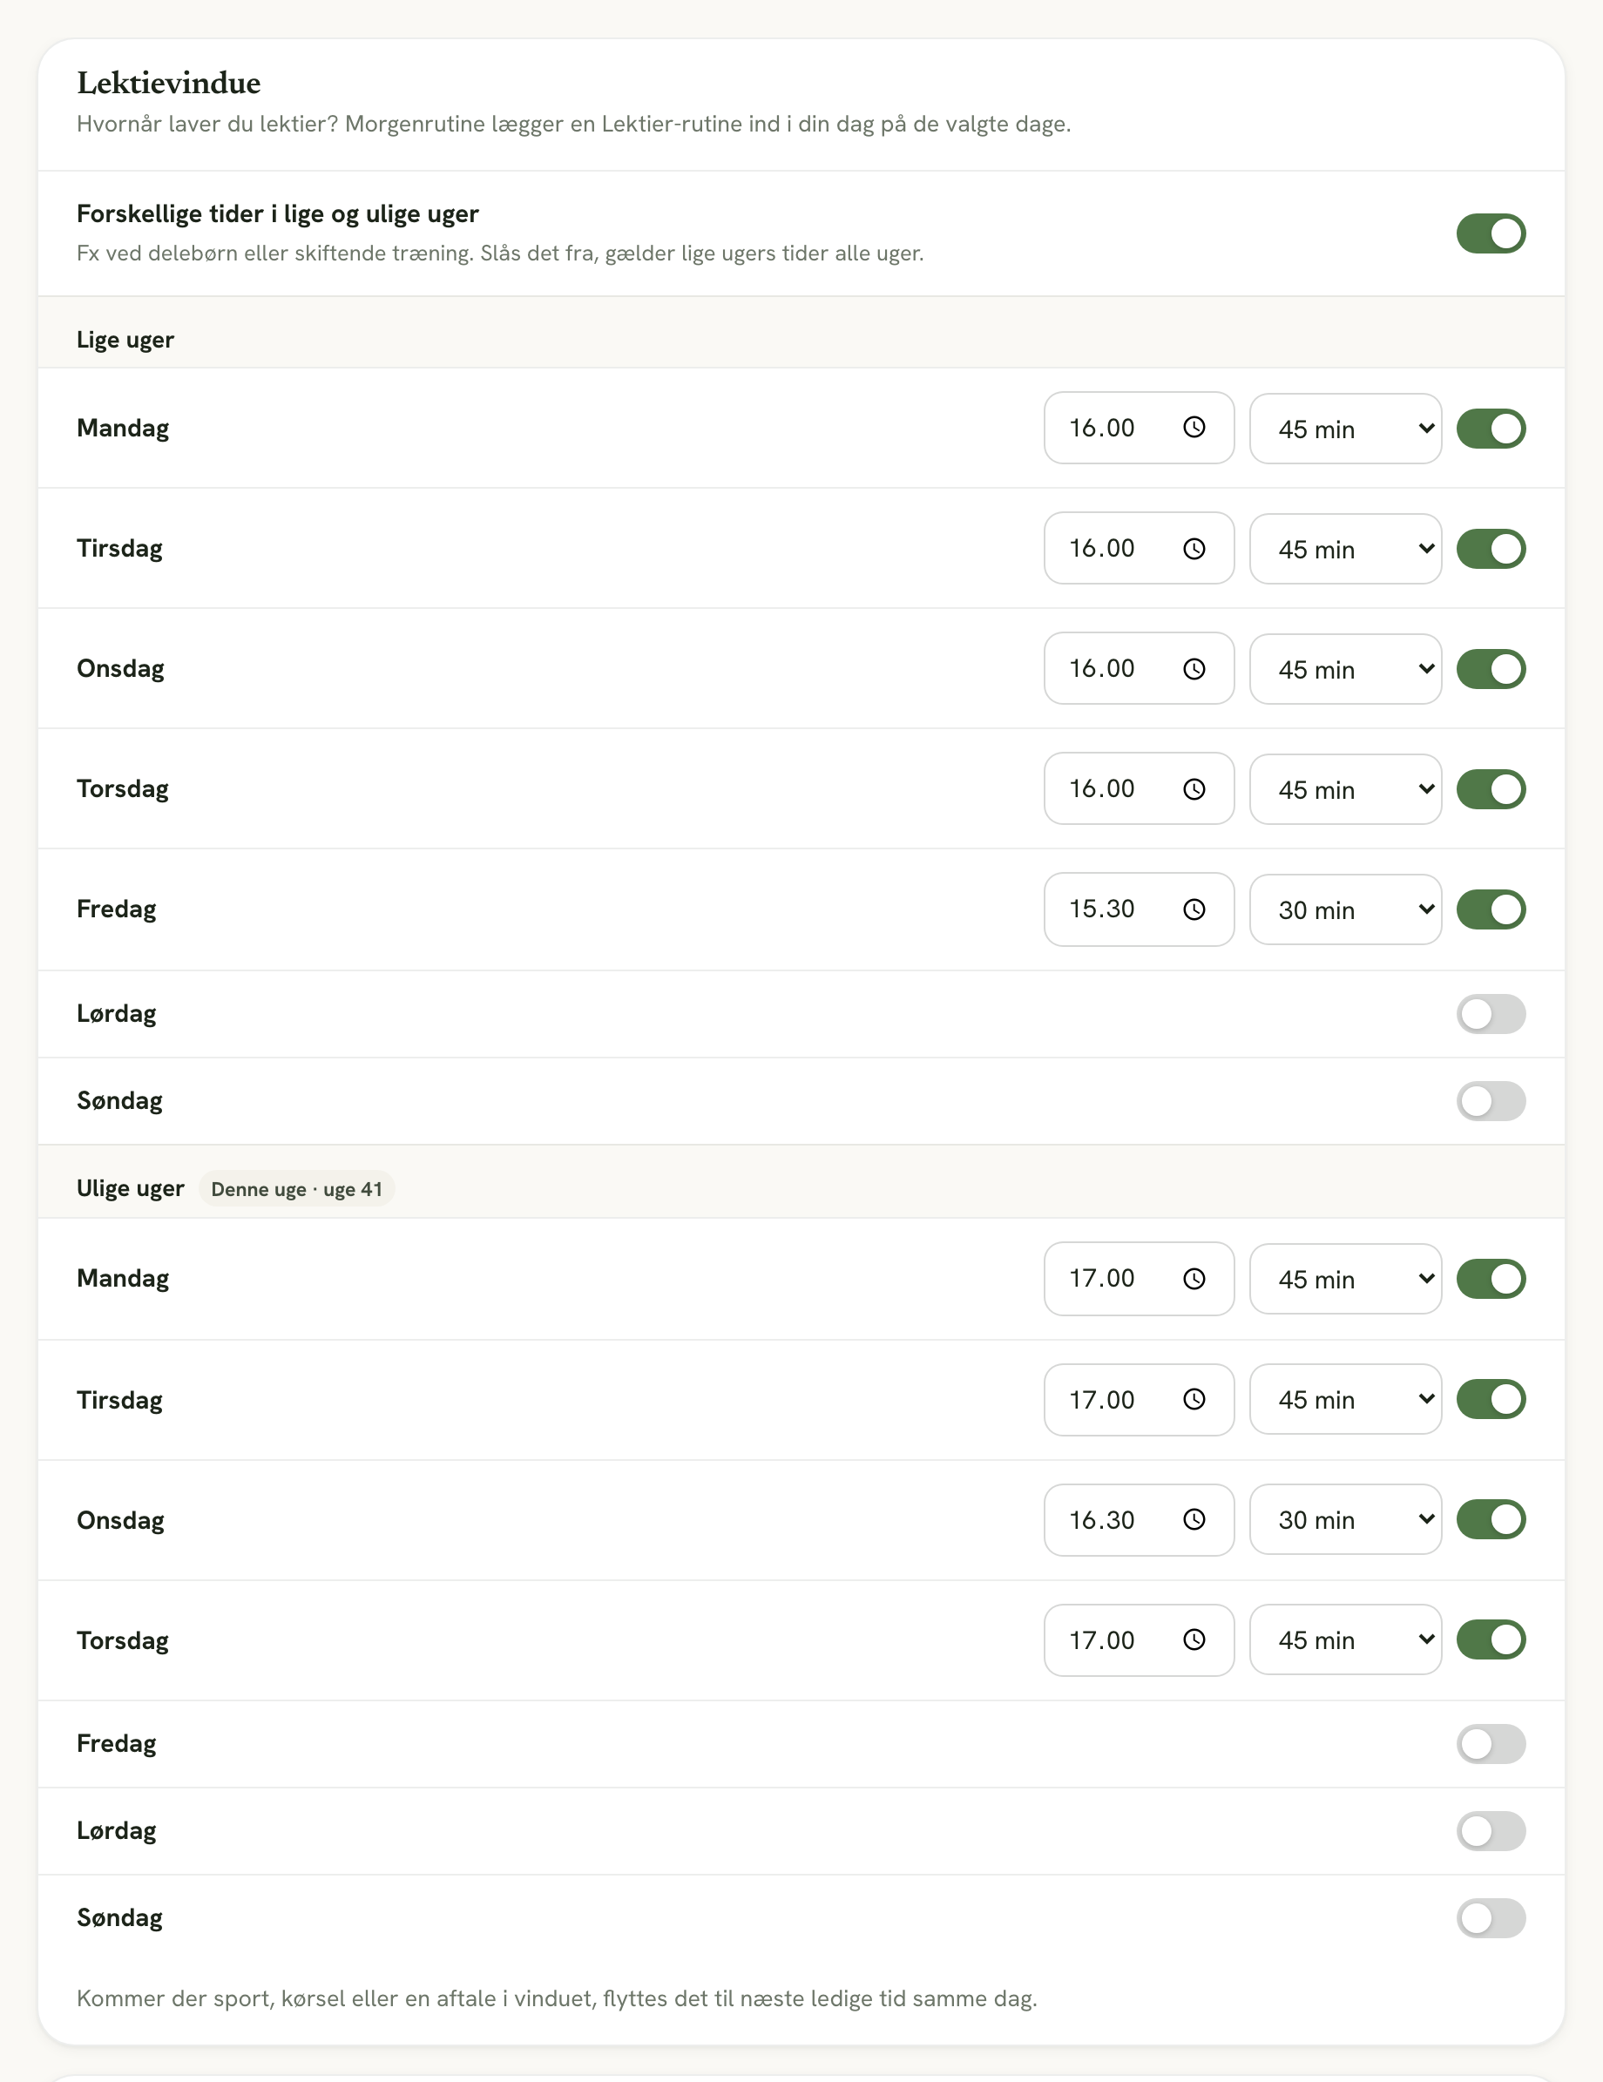Click clock icon in Ulige uger Tirsdag time field
1603x2082 pixels.
(1194, 1399)
